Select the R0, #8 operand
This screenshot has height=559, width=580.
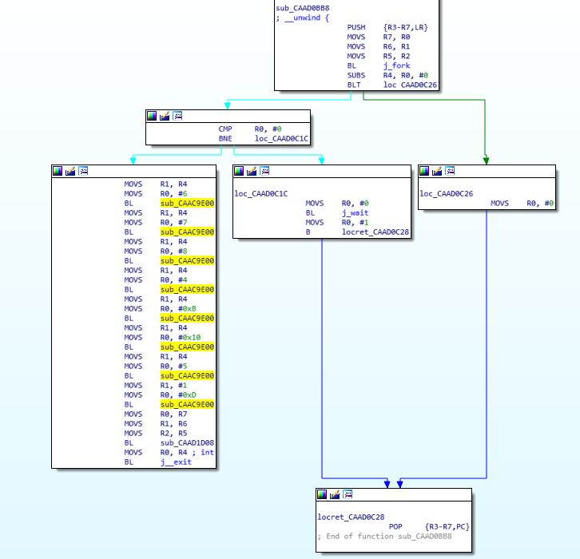click(x=174, y=252)
